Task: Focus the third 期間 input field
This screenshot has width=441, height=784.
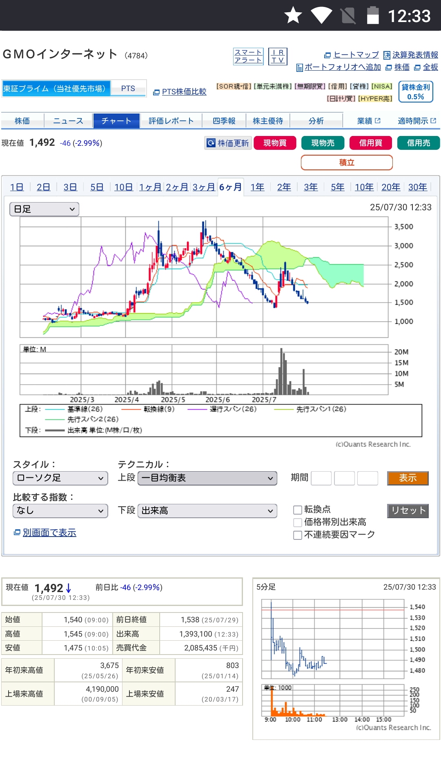Action: tap(367, 478)
